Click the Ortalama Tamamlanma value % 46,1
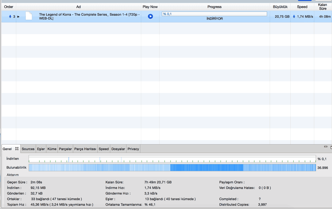This screenshot has height=209, width=332. tap(150, 205)
